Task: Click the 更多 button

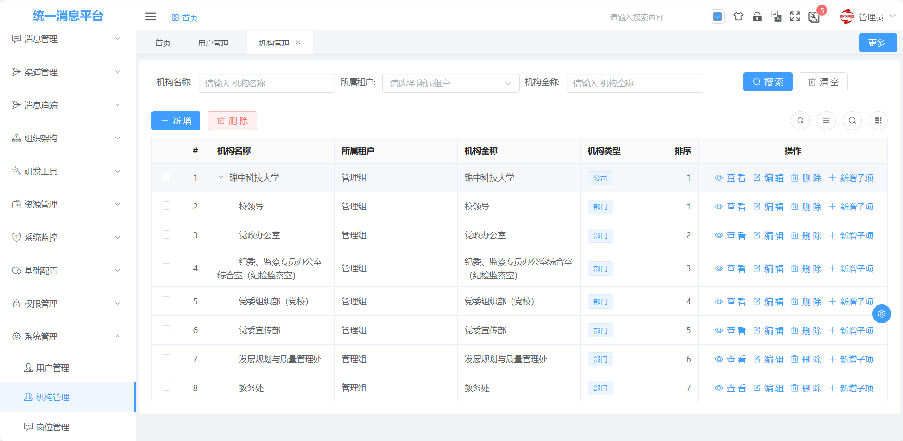Action: (x=877, y=43)
